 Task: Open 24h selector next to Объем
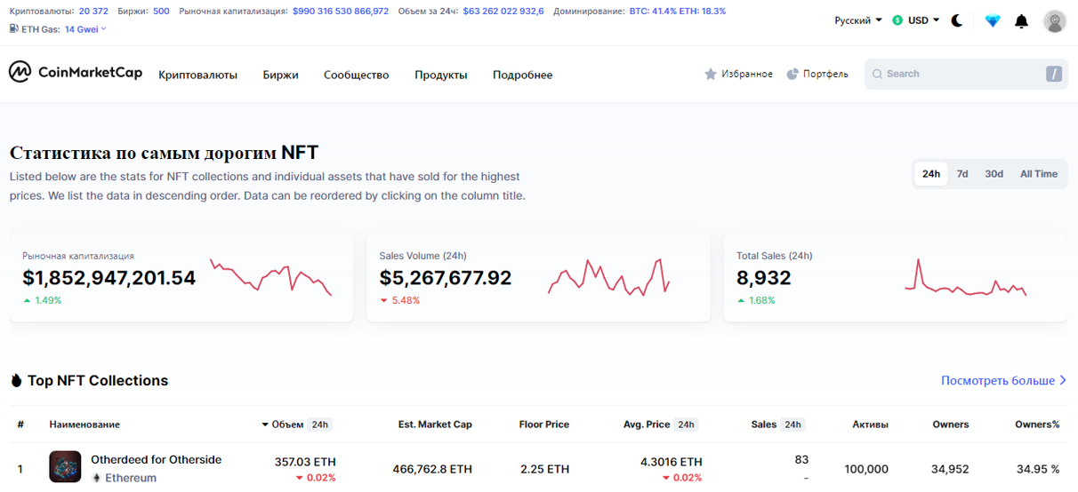click(x=319, y=425)
